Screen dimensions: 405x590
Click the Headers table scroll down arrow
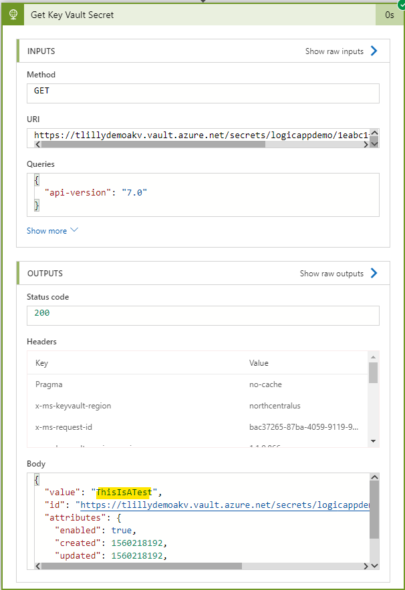(374, 441)
